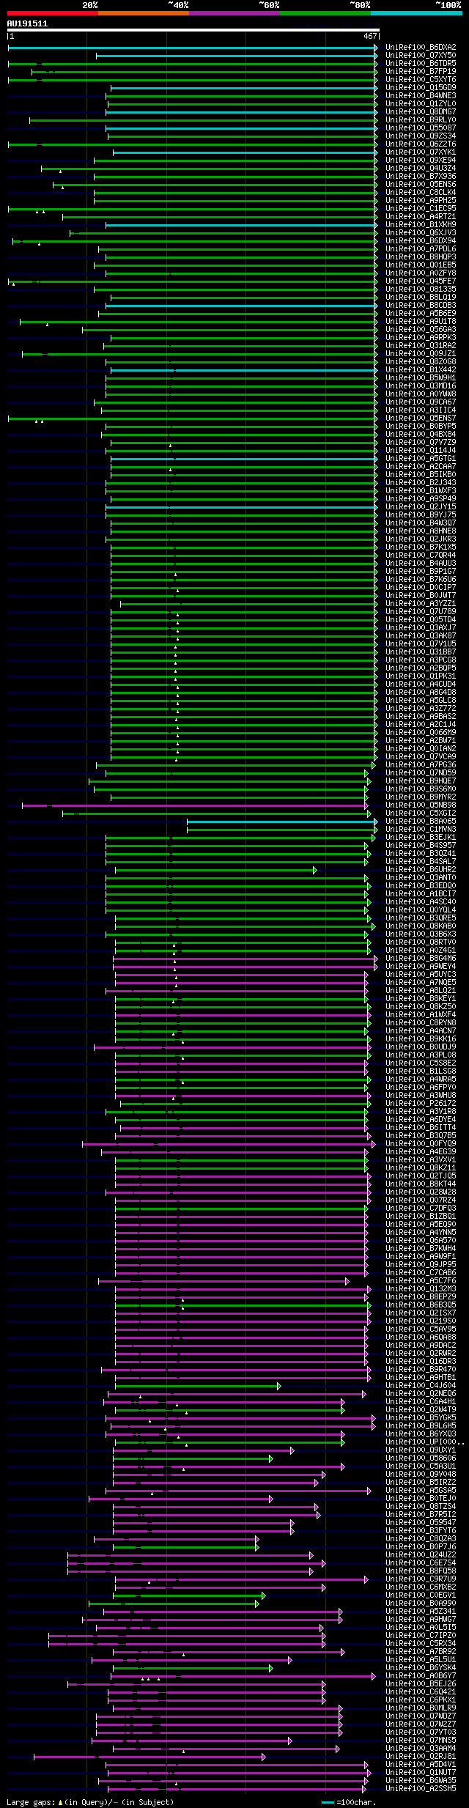The image size is (469, 1808).
Task: Click label UniRef100_A0B6Y7
Action: (421, 1676)
